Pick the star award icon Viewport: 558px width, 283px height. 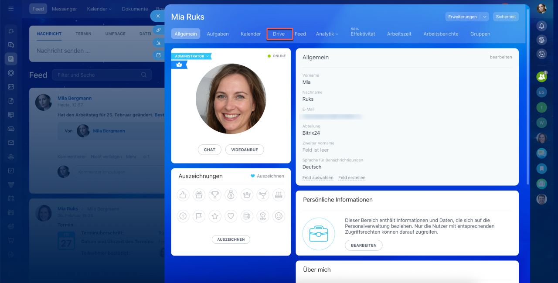pyautogui.click(x=215, y=216)
